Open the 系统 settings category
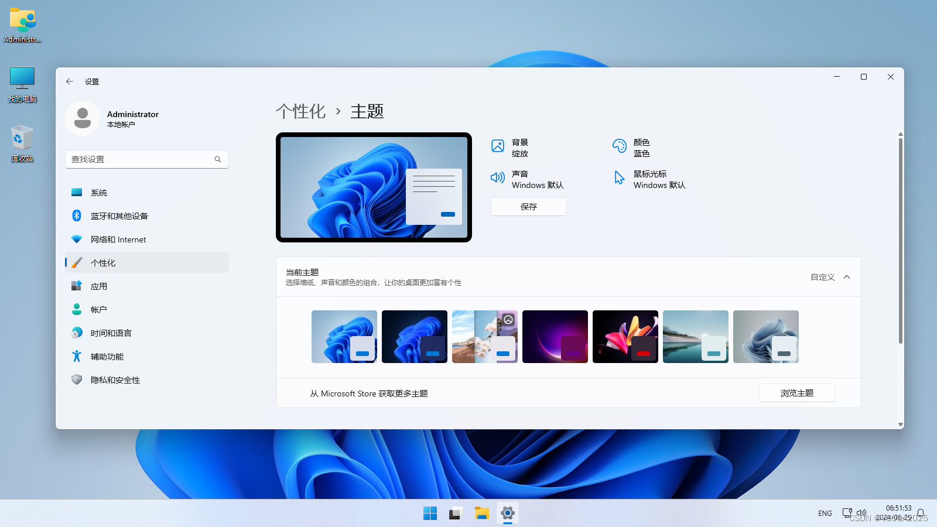Viewport: 937px width, 527px height. [x=147, y=193]
